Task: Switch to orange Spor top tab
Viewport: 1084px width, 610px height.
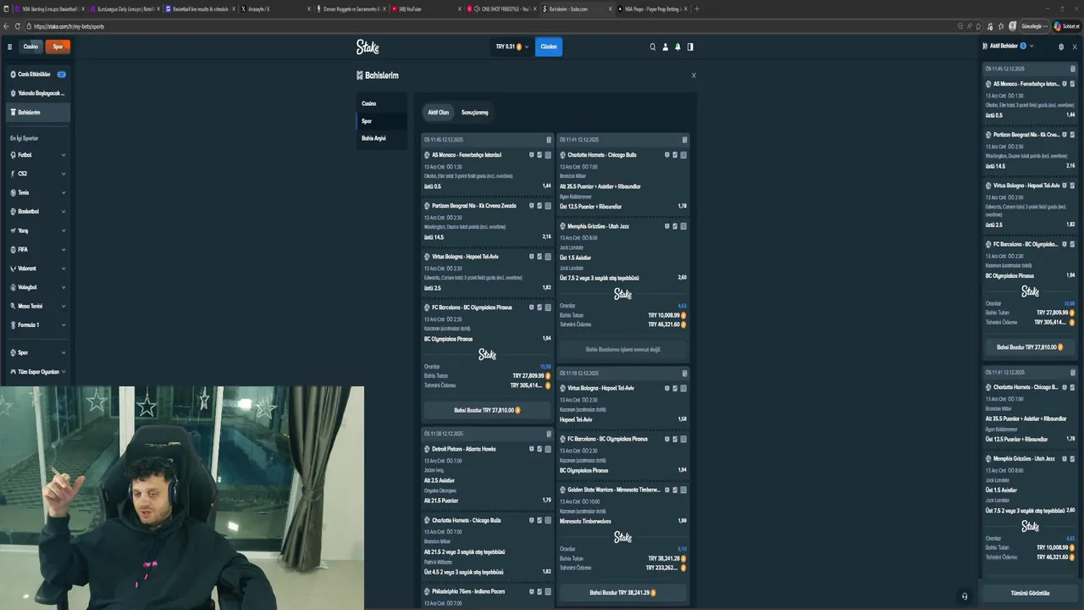Action: [x=58, y=47]
